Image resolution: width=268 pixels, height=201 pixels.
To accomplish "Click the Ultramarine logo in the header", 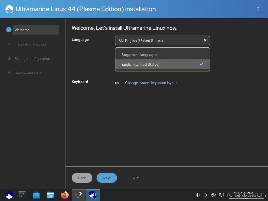I will 9,9.
